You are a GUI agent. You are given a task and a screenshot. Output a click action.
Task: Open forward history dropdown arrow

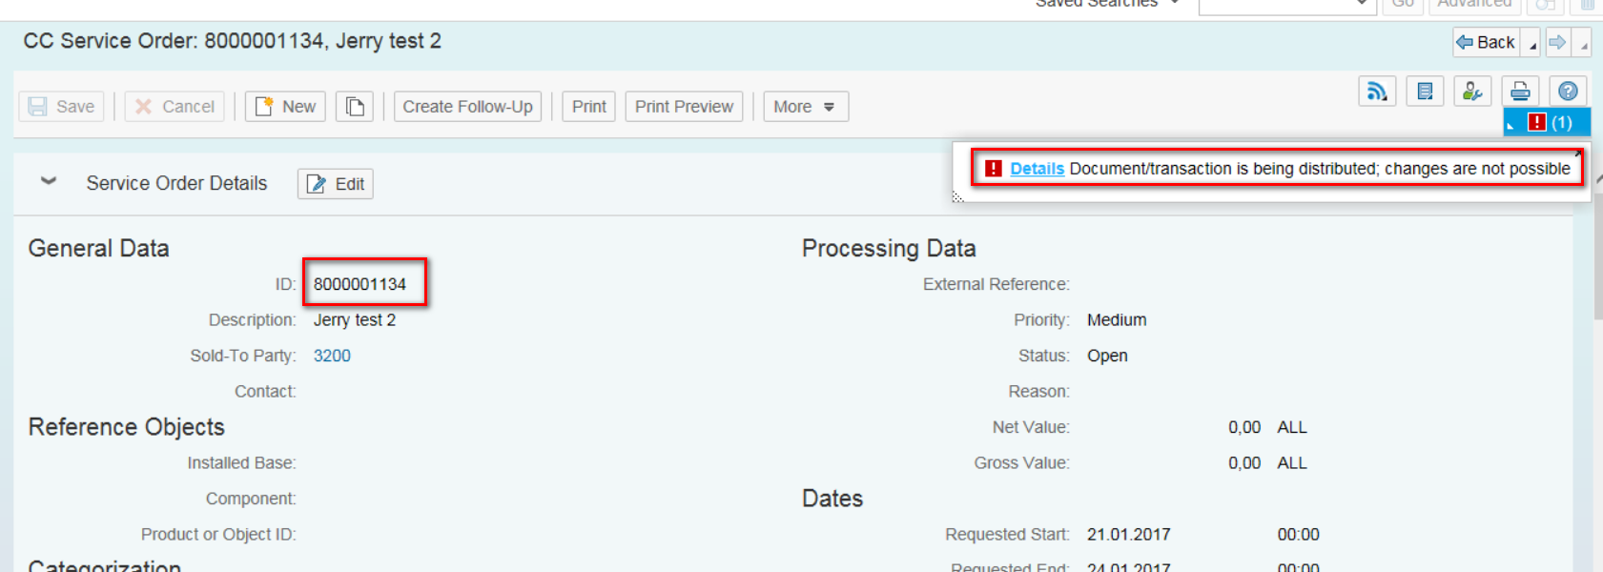tap(1583, 42)
